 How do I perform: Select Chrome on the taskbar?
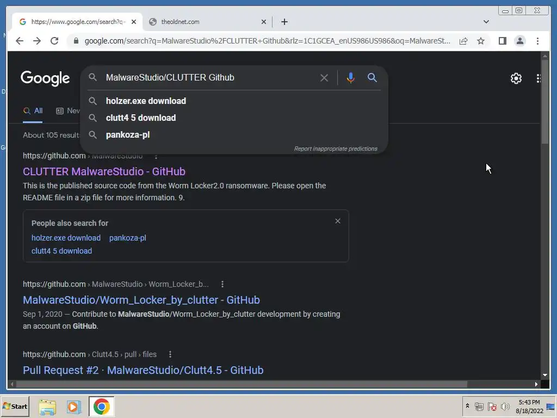[x=102, y=407]
